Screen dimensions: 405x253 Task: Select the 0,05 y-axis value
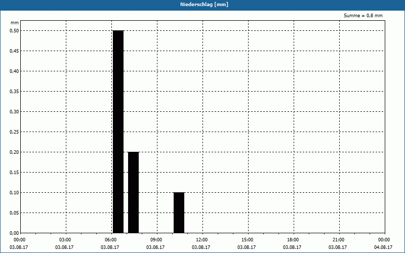click(x=15, y=213)
